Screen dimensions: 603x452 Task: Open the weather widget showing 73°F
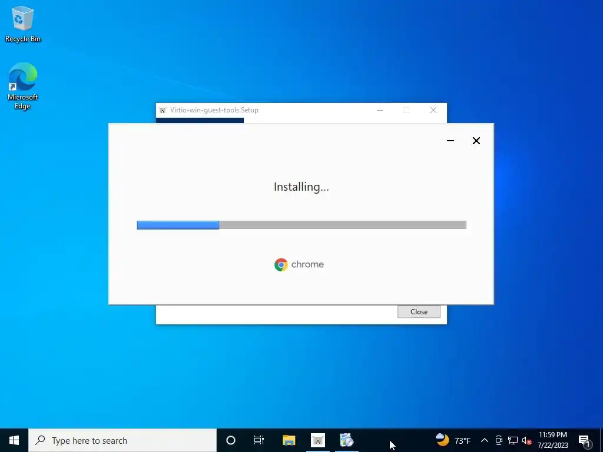pos(453,440)
